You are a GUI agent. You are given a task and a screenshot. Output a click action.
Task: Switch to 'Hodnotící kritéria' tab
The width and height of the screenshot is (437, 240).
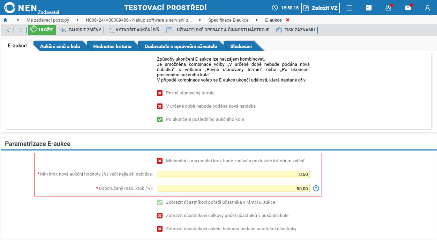(x=112, y=46)
